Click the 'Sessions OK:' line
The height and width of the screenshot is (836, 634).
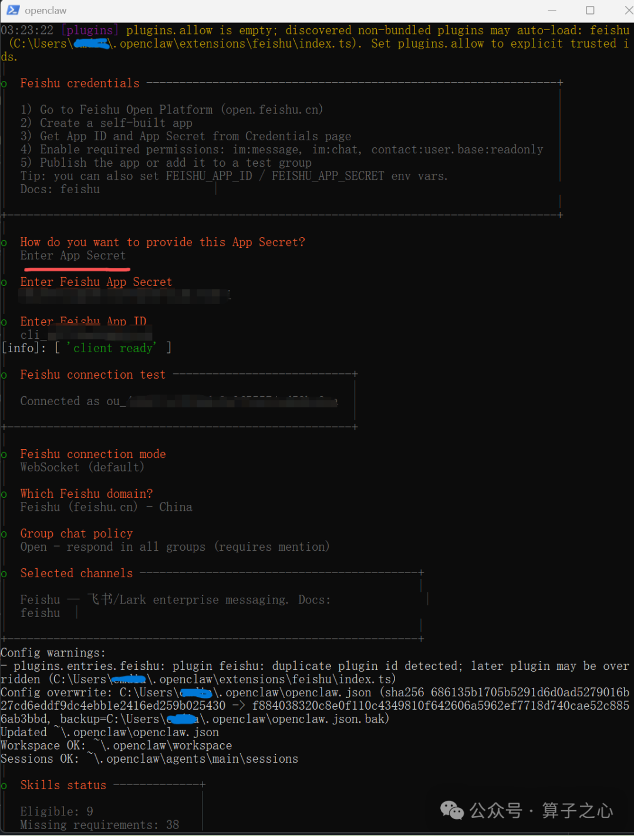pyautogui.click(x=149, y=759)
